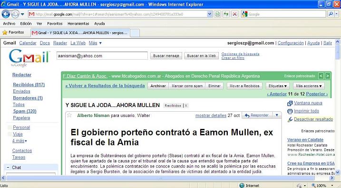The height and width of the screenshot is (188, 341).
Task: Open the Herramientas menu
Action: 78,24
